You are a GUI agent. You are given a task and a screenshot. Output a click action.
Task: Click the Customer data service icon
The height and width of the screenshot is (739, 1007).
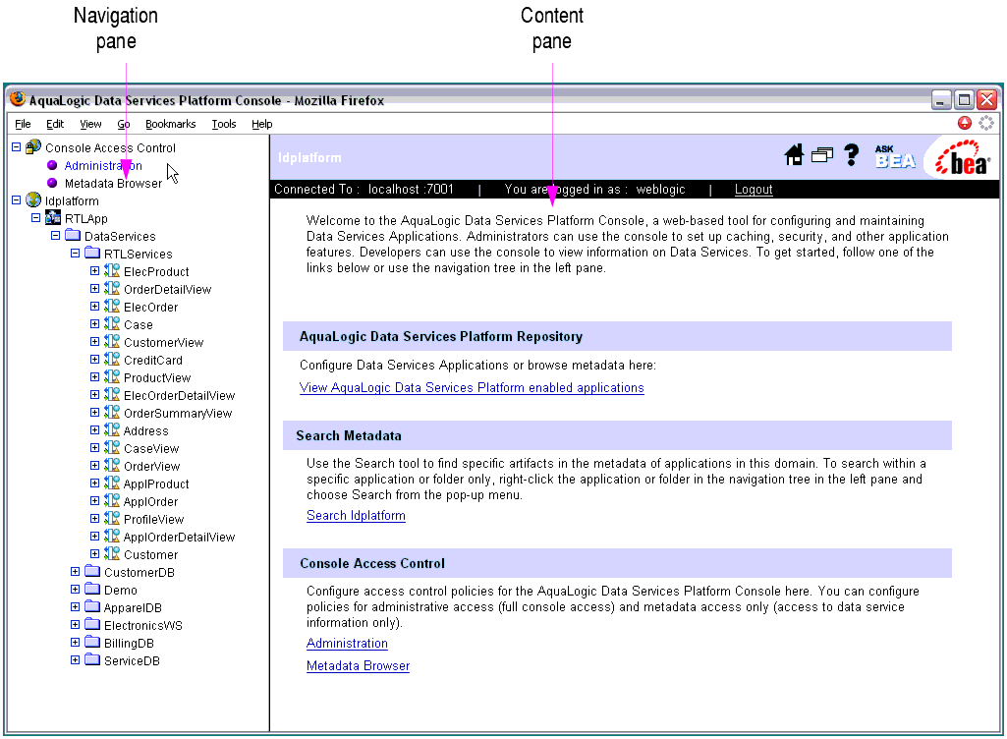(112, 554)
